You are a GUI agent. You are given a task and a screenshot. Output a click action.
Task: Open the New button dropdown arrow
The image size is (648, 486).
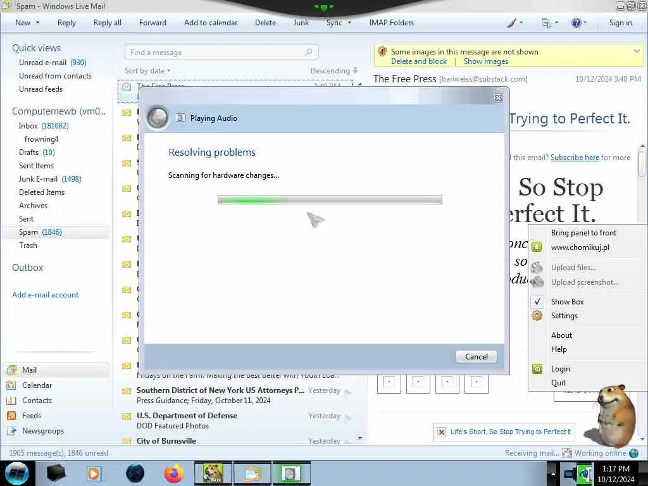coord(37,23)
